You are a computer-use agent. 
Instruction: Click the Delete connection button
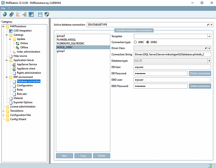pos(102,156)
